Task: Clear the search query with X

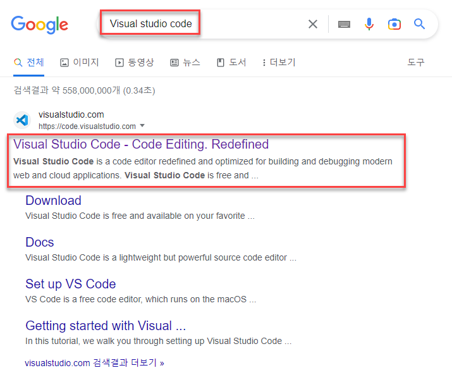Action: tap(313, 24)
